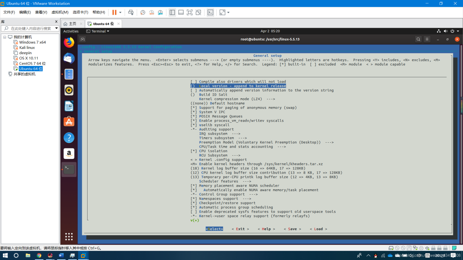Suspend the VM with the orange pause icon
Screen dimensions: 463x260
tap(114, 12)
